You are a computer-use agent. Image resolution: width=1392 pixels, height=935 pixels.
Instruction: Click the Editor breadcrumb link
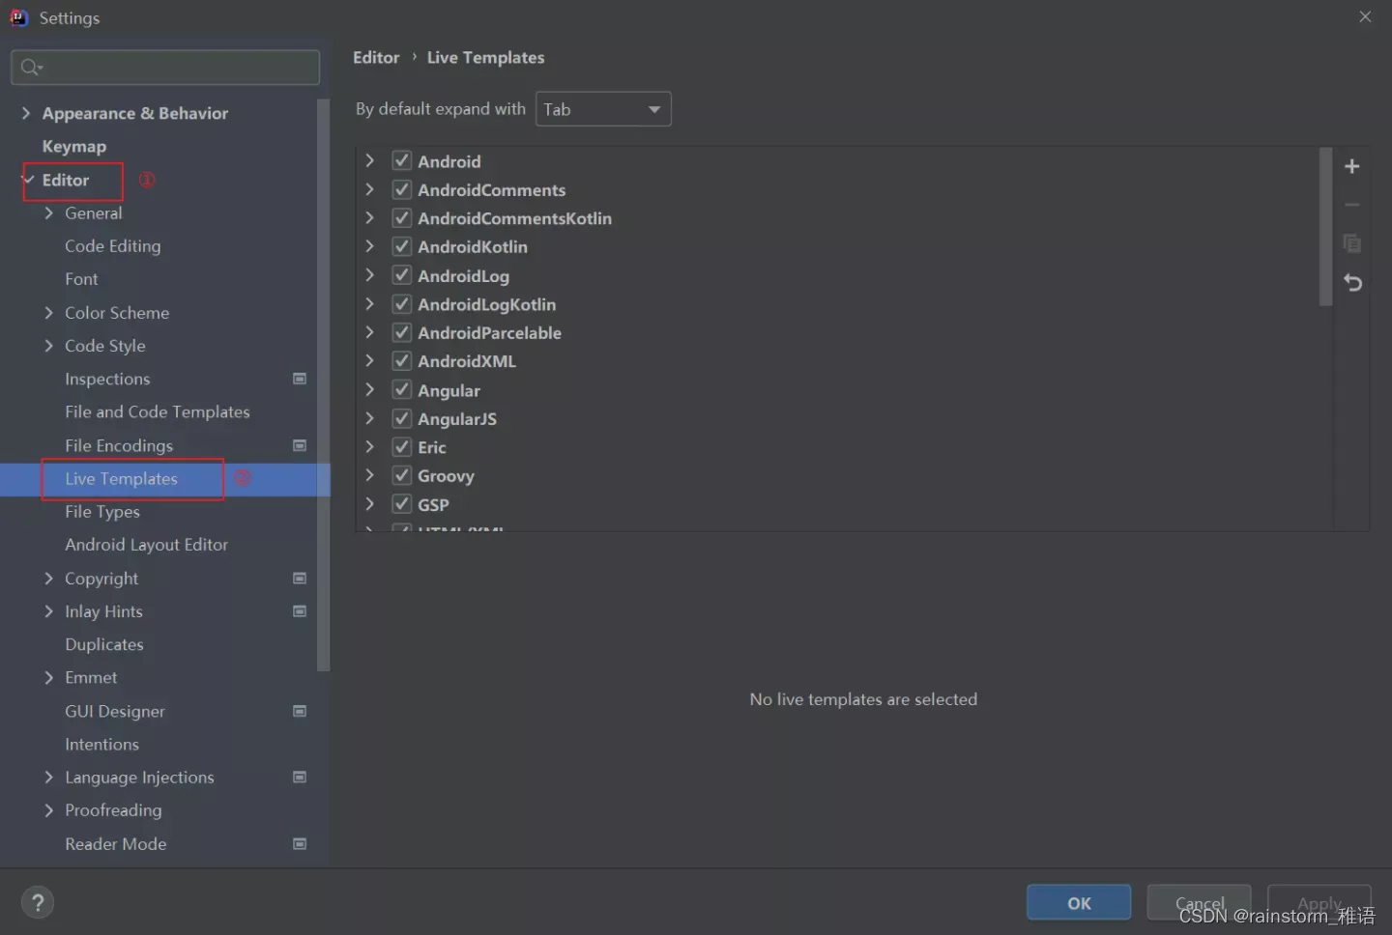click(376, 57)
